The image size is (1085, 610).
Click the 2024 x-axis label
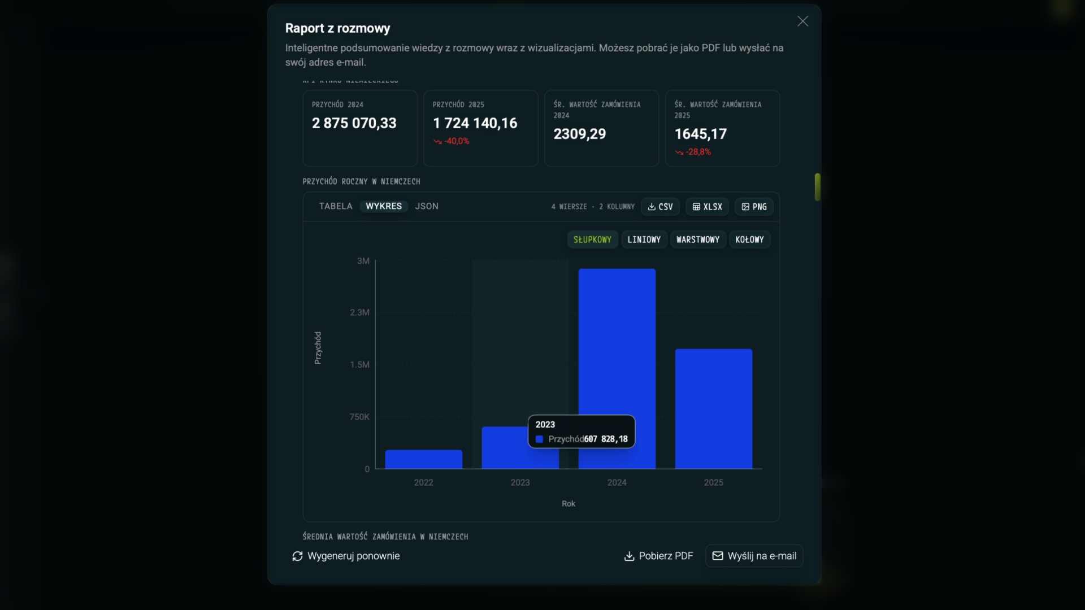[617, 482]
